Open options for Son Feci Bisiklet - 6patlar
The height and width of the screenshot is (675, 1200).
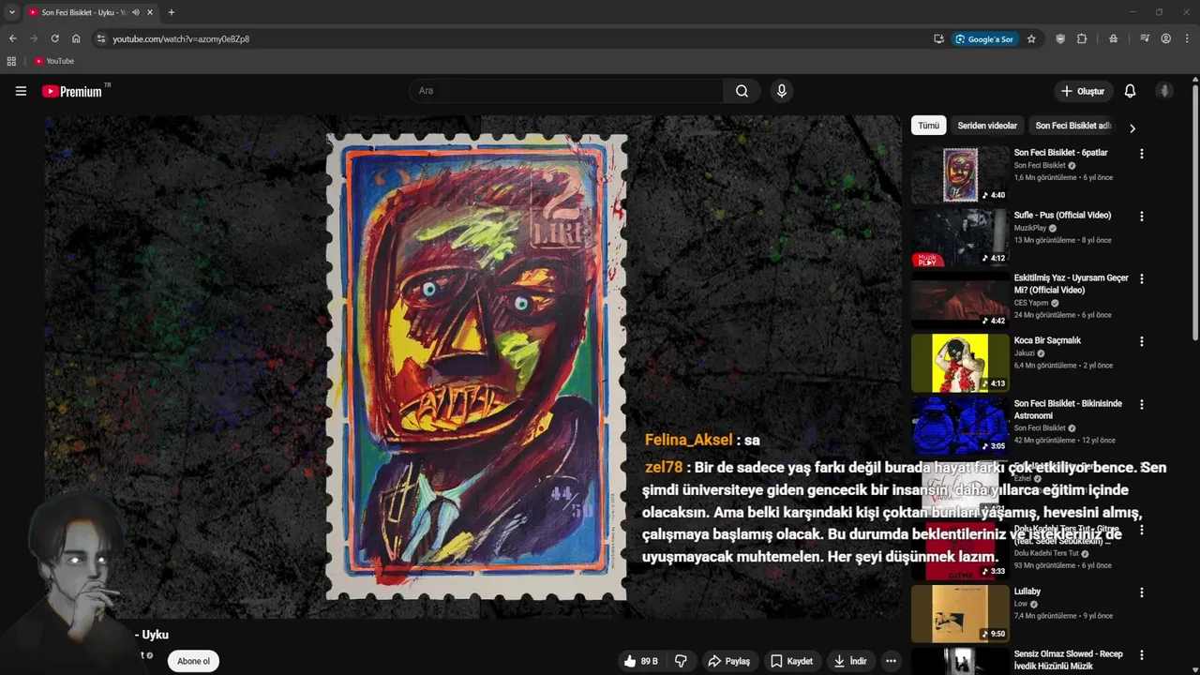point(1141,154)
